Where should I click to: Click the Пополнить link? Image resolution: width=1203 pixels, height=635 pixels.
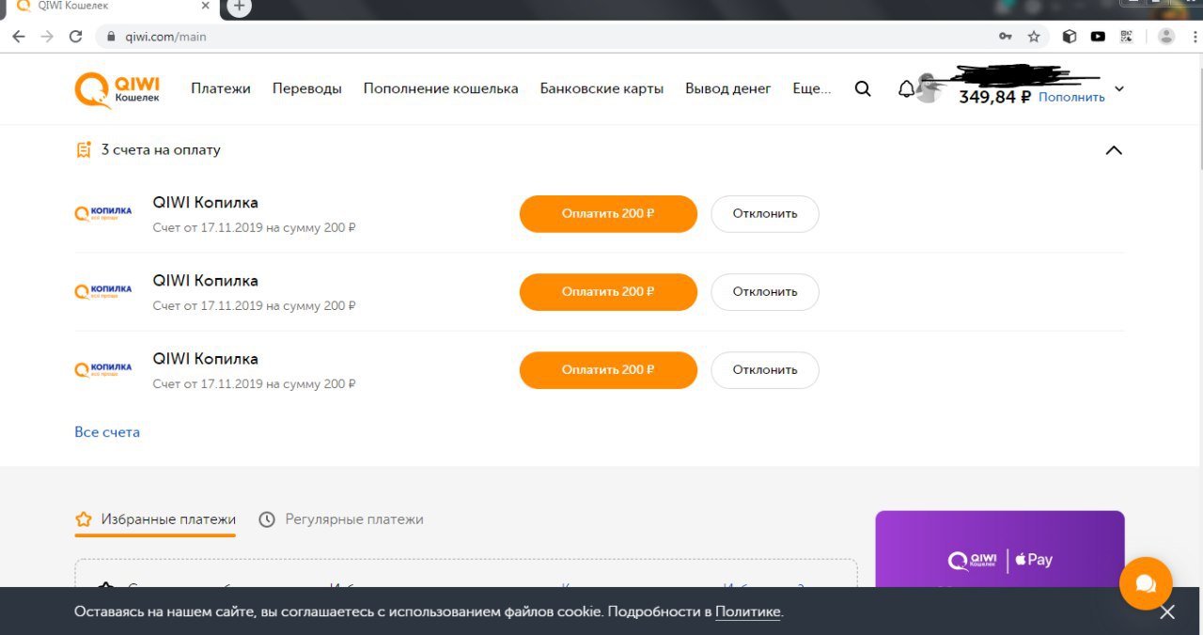[x=1071, y=97]
